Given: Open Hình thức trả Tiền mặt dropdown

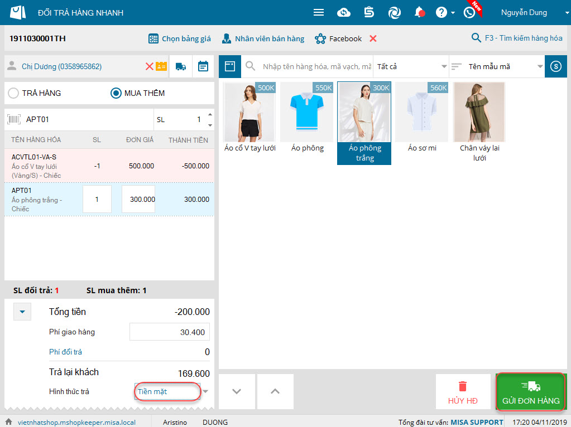Looking at the screenshot, I should [172, 392].
